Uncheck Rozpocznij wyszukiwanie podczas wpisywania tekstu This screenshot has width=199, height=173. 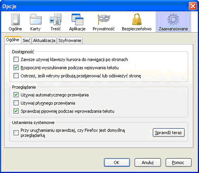point(16,68)
